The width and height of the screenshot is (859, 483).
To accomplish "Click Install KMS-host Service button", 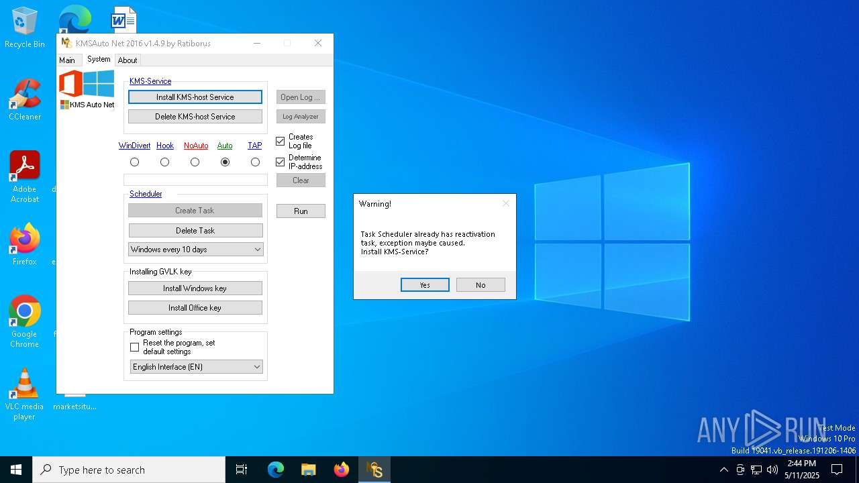I will click(x=195, y=97).
